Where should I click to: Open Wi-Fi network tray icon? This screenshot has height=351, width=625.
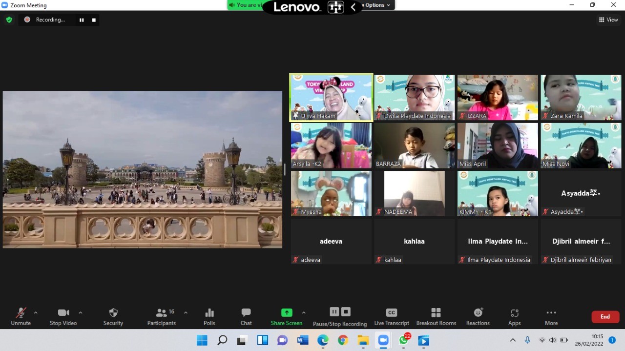pos(542,340)
